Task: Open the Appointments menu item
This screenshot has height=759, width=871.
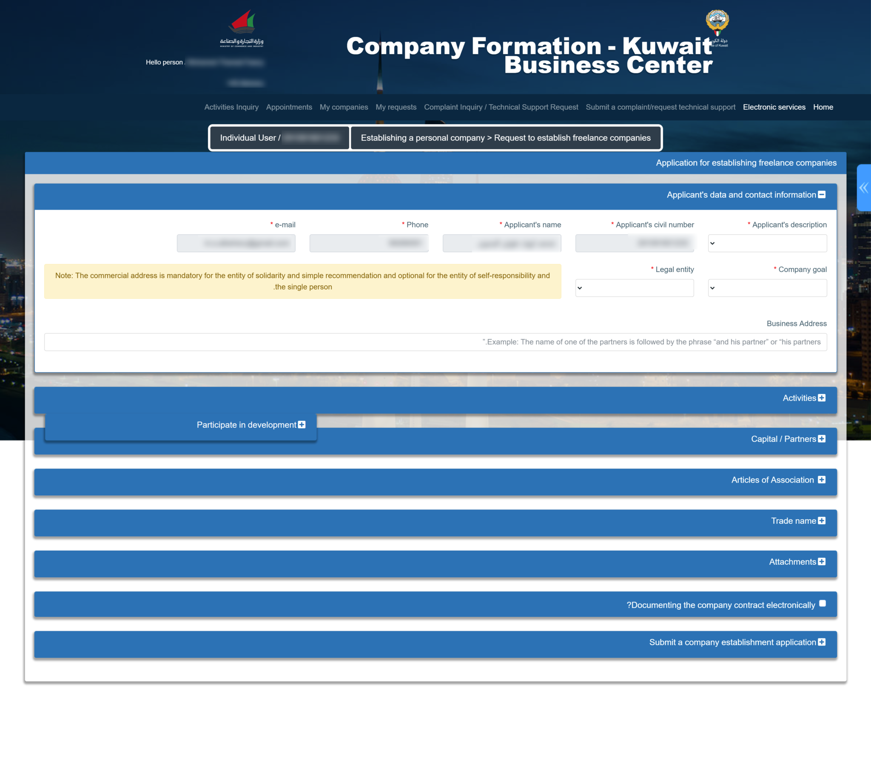Action: coord(289,107)
